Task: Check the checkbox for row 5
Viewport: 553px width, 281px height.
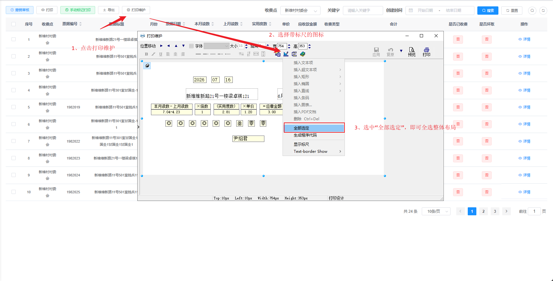Action: [13, 107]
